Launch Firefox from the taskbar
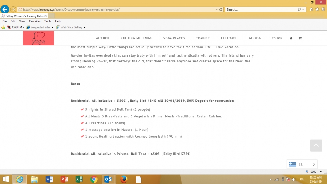 [x=124, y=179]
